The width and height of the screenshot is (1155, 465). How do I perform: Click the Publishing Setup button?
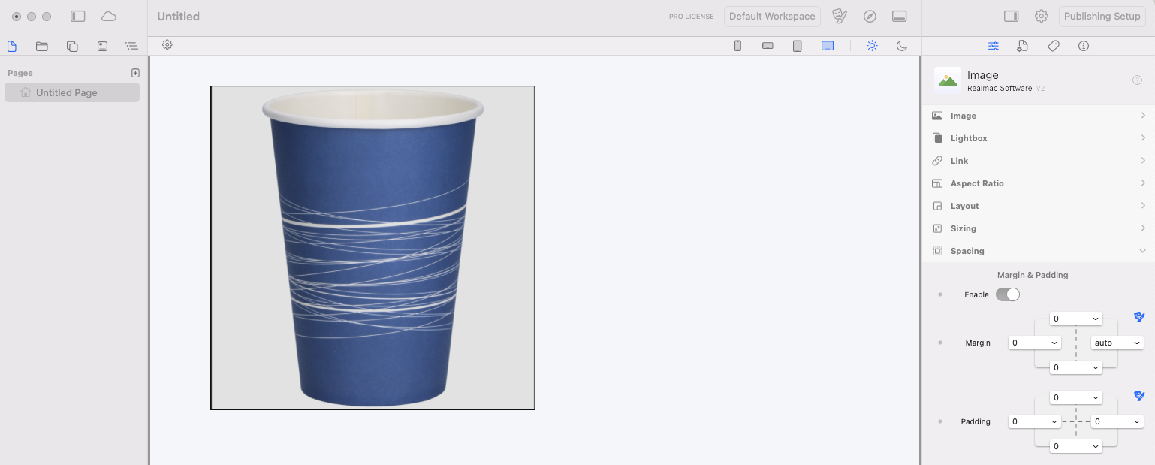[x=1102, y=17]
